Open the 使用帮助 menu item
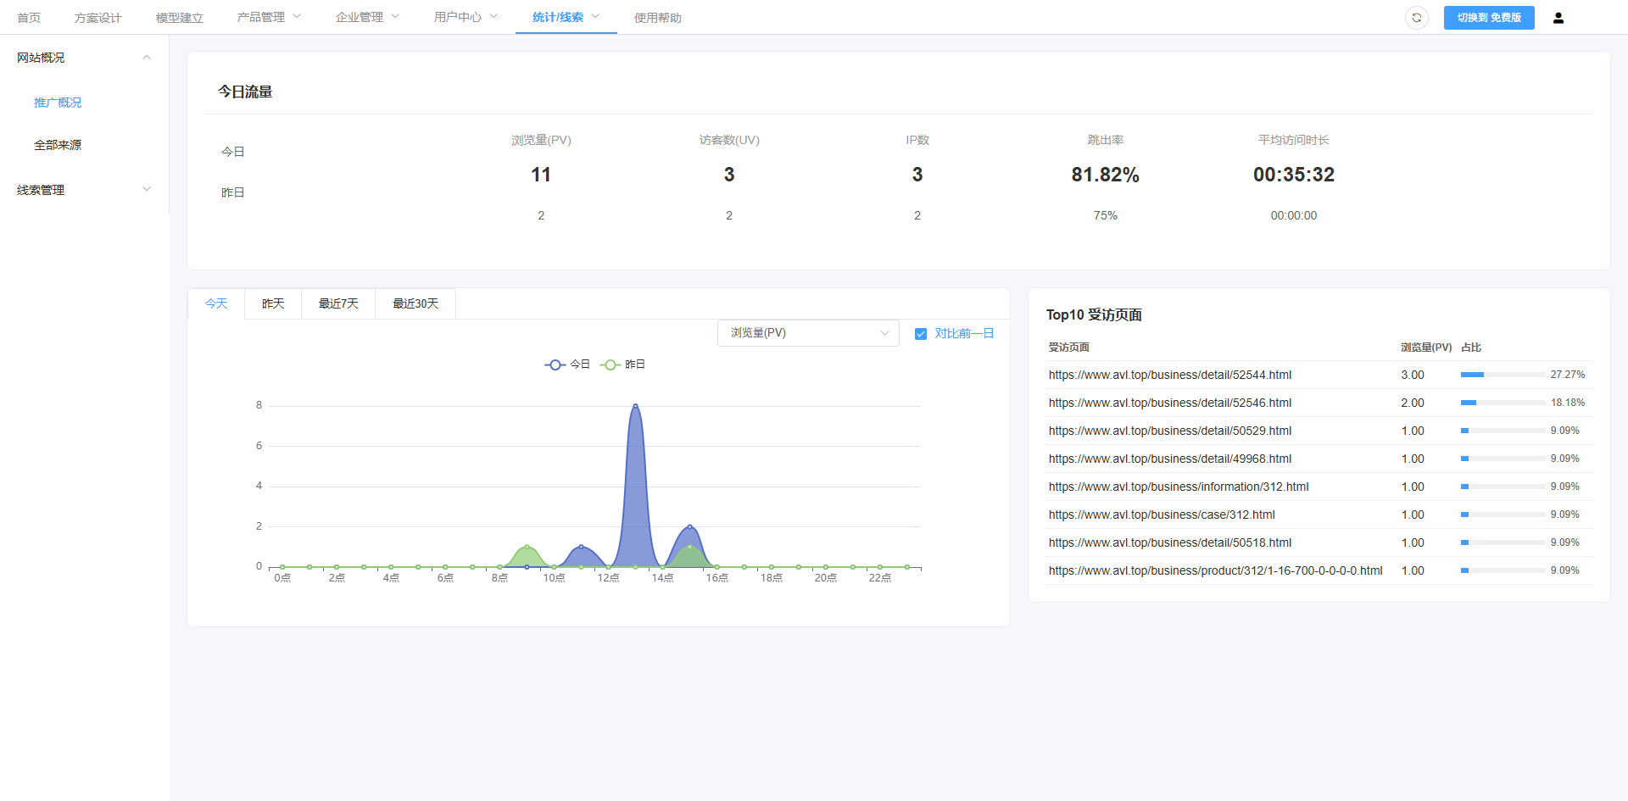Viewport: 1628px width, 801px height. pos(658,18)
